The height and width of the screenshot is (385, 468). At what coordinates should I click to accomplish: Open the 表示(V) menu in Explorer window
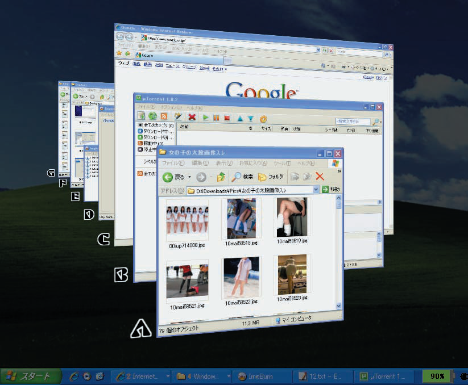click(x=224, y=163)
